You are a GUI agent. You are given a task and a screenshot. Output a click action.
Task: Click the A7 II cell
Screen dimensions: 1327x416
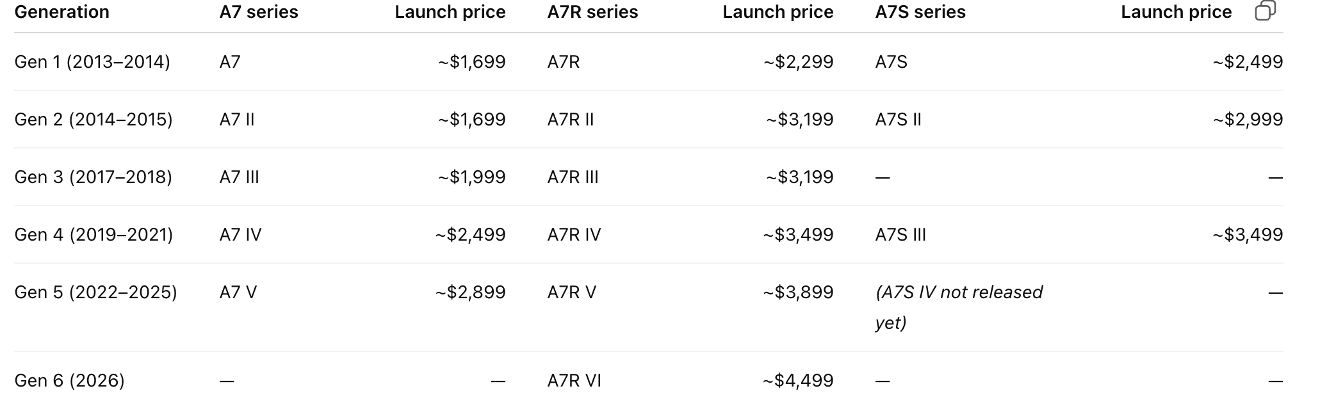point(237,120)
